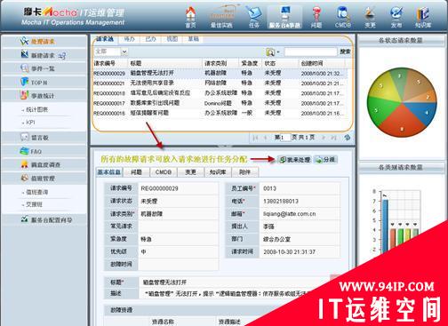Switch to the 草稿 tab
Viewport: 448px width, 326px height.
tap(194, 39)
